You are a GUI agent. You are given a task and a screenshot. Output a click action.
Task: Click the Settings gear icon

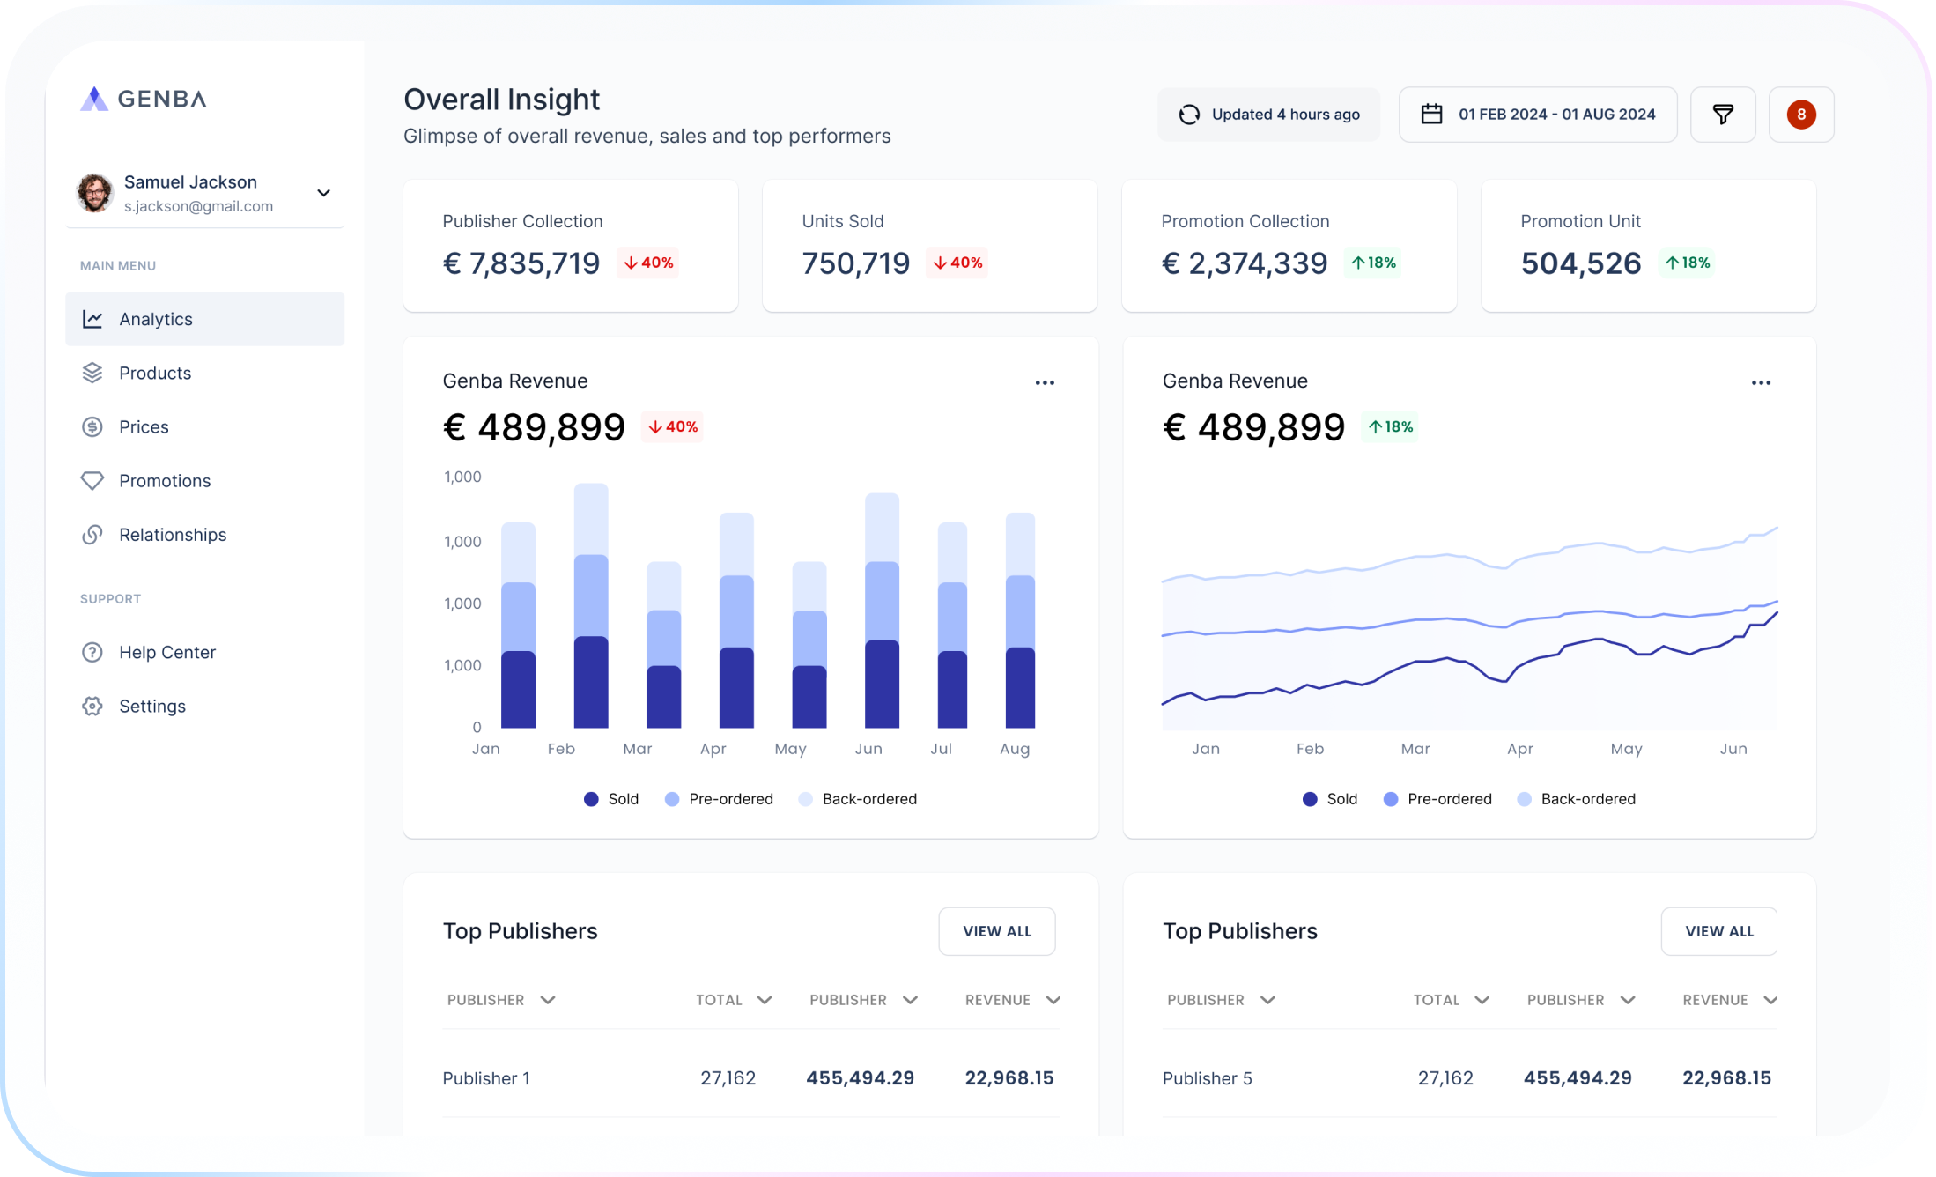click(x=92, y=706)
